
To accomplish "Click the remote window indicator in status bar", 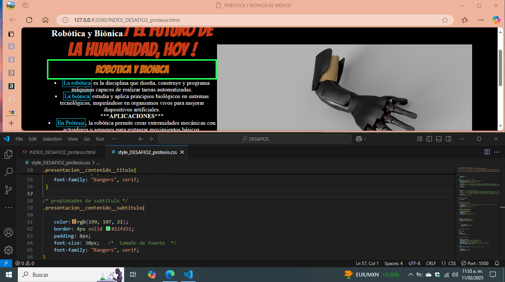I will click(6, 263).
